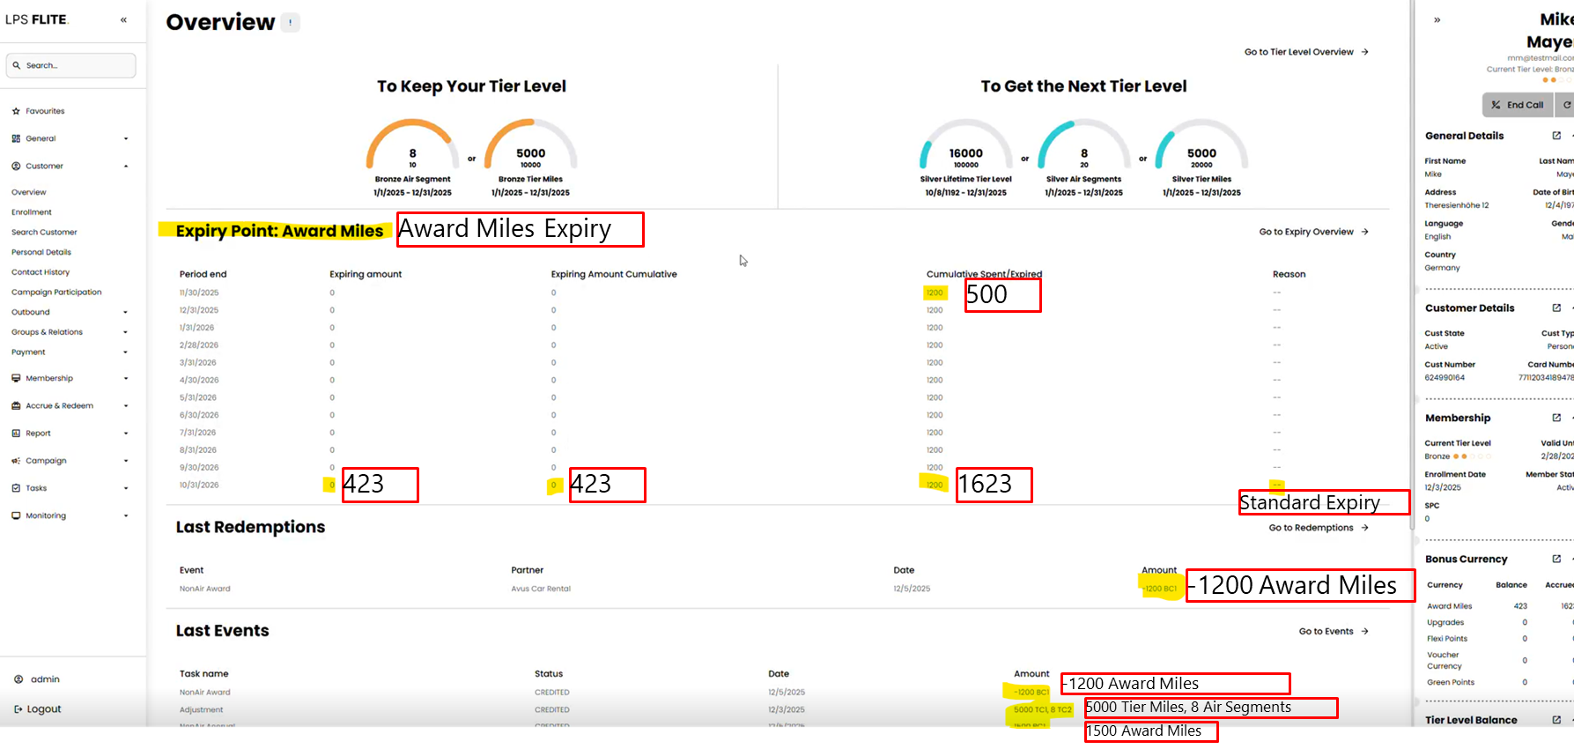Expand the Report menu arrow
Screen dimensions: 1574x749
pos(126,434)
